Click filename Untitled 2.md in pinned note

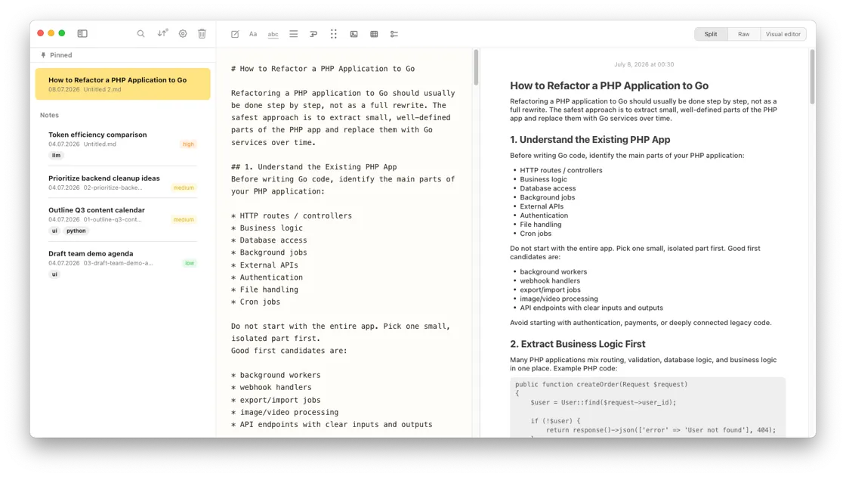point(102,90)
